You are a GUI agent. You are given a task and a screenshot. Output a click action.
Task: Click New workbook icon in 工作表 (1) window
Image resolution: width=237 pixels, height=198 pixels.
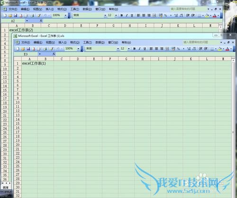18,49
